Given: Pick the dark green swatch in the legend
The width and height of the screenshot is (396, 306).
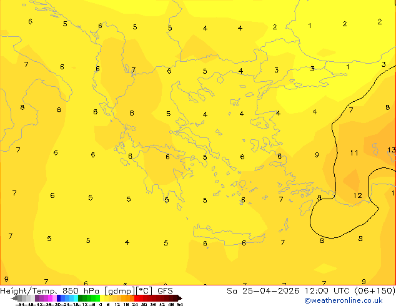Looking at the screenshot, I should 81,298.
